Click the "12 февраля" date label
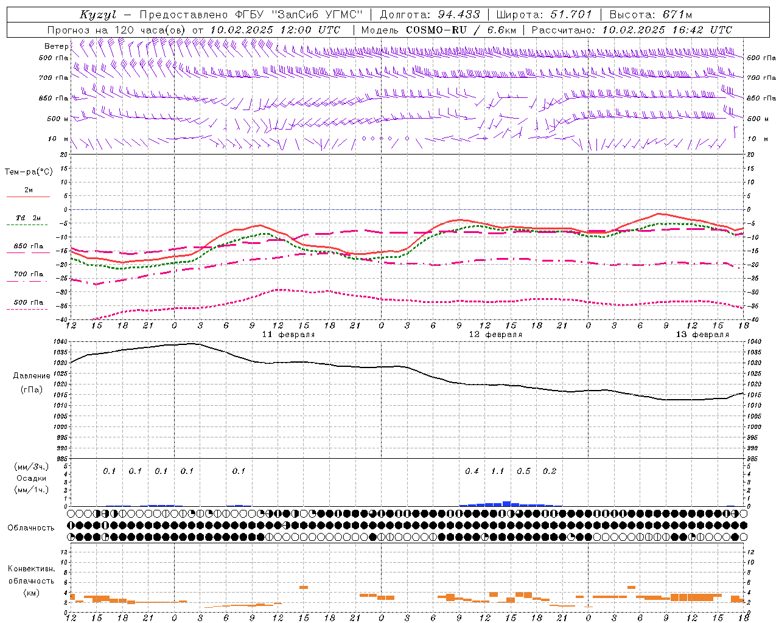The image size is (779, 623). pyautogui.click(x=495, y=335)
